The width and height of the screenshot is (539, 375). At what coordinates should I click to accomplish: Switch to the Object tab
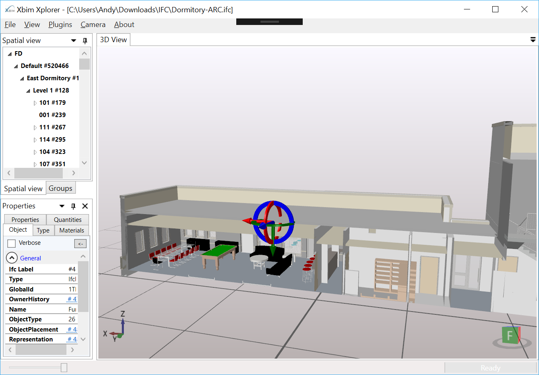(18, 230)
